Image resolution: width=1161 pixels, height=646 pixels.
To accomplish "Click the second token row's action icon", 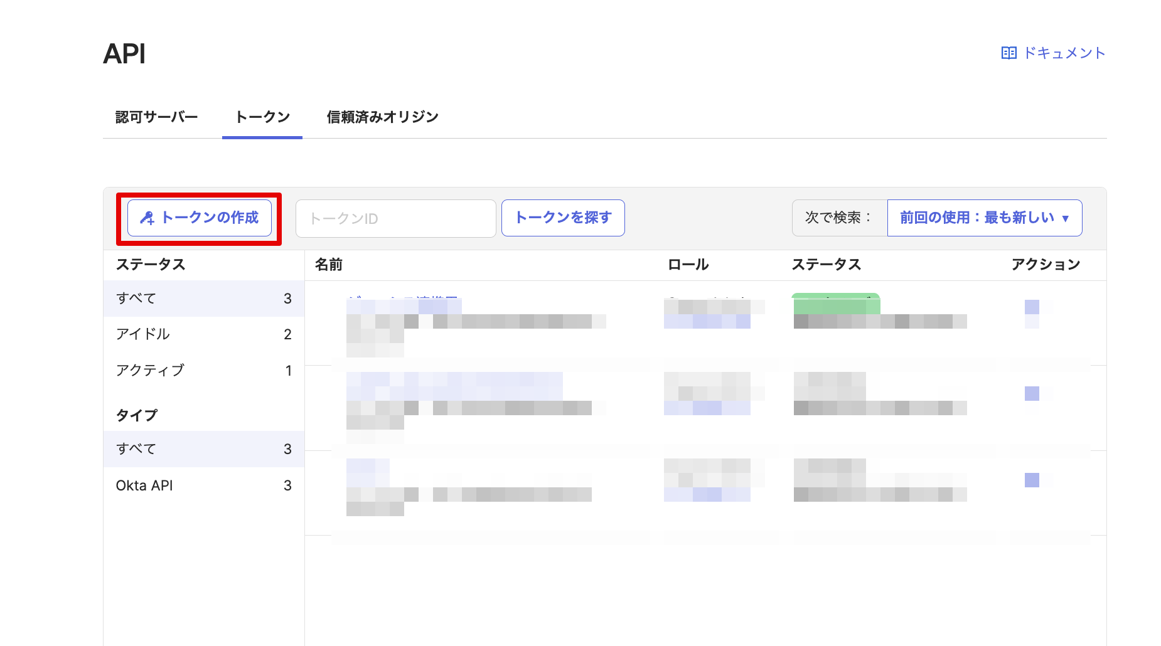I will (1032, 393).
